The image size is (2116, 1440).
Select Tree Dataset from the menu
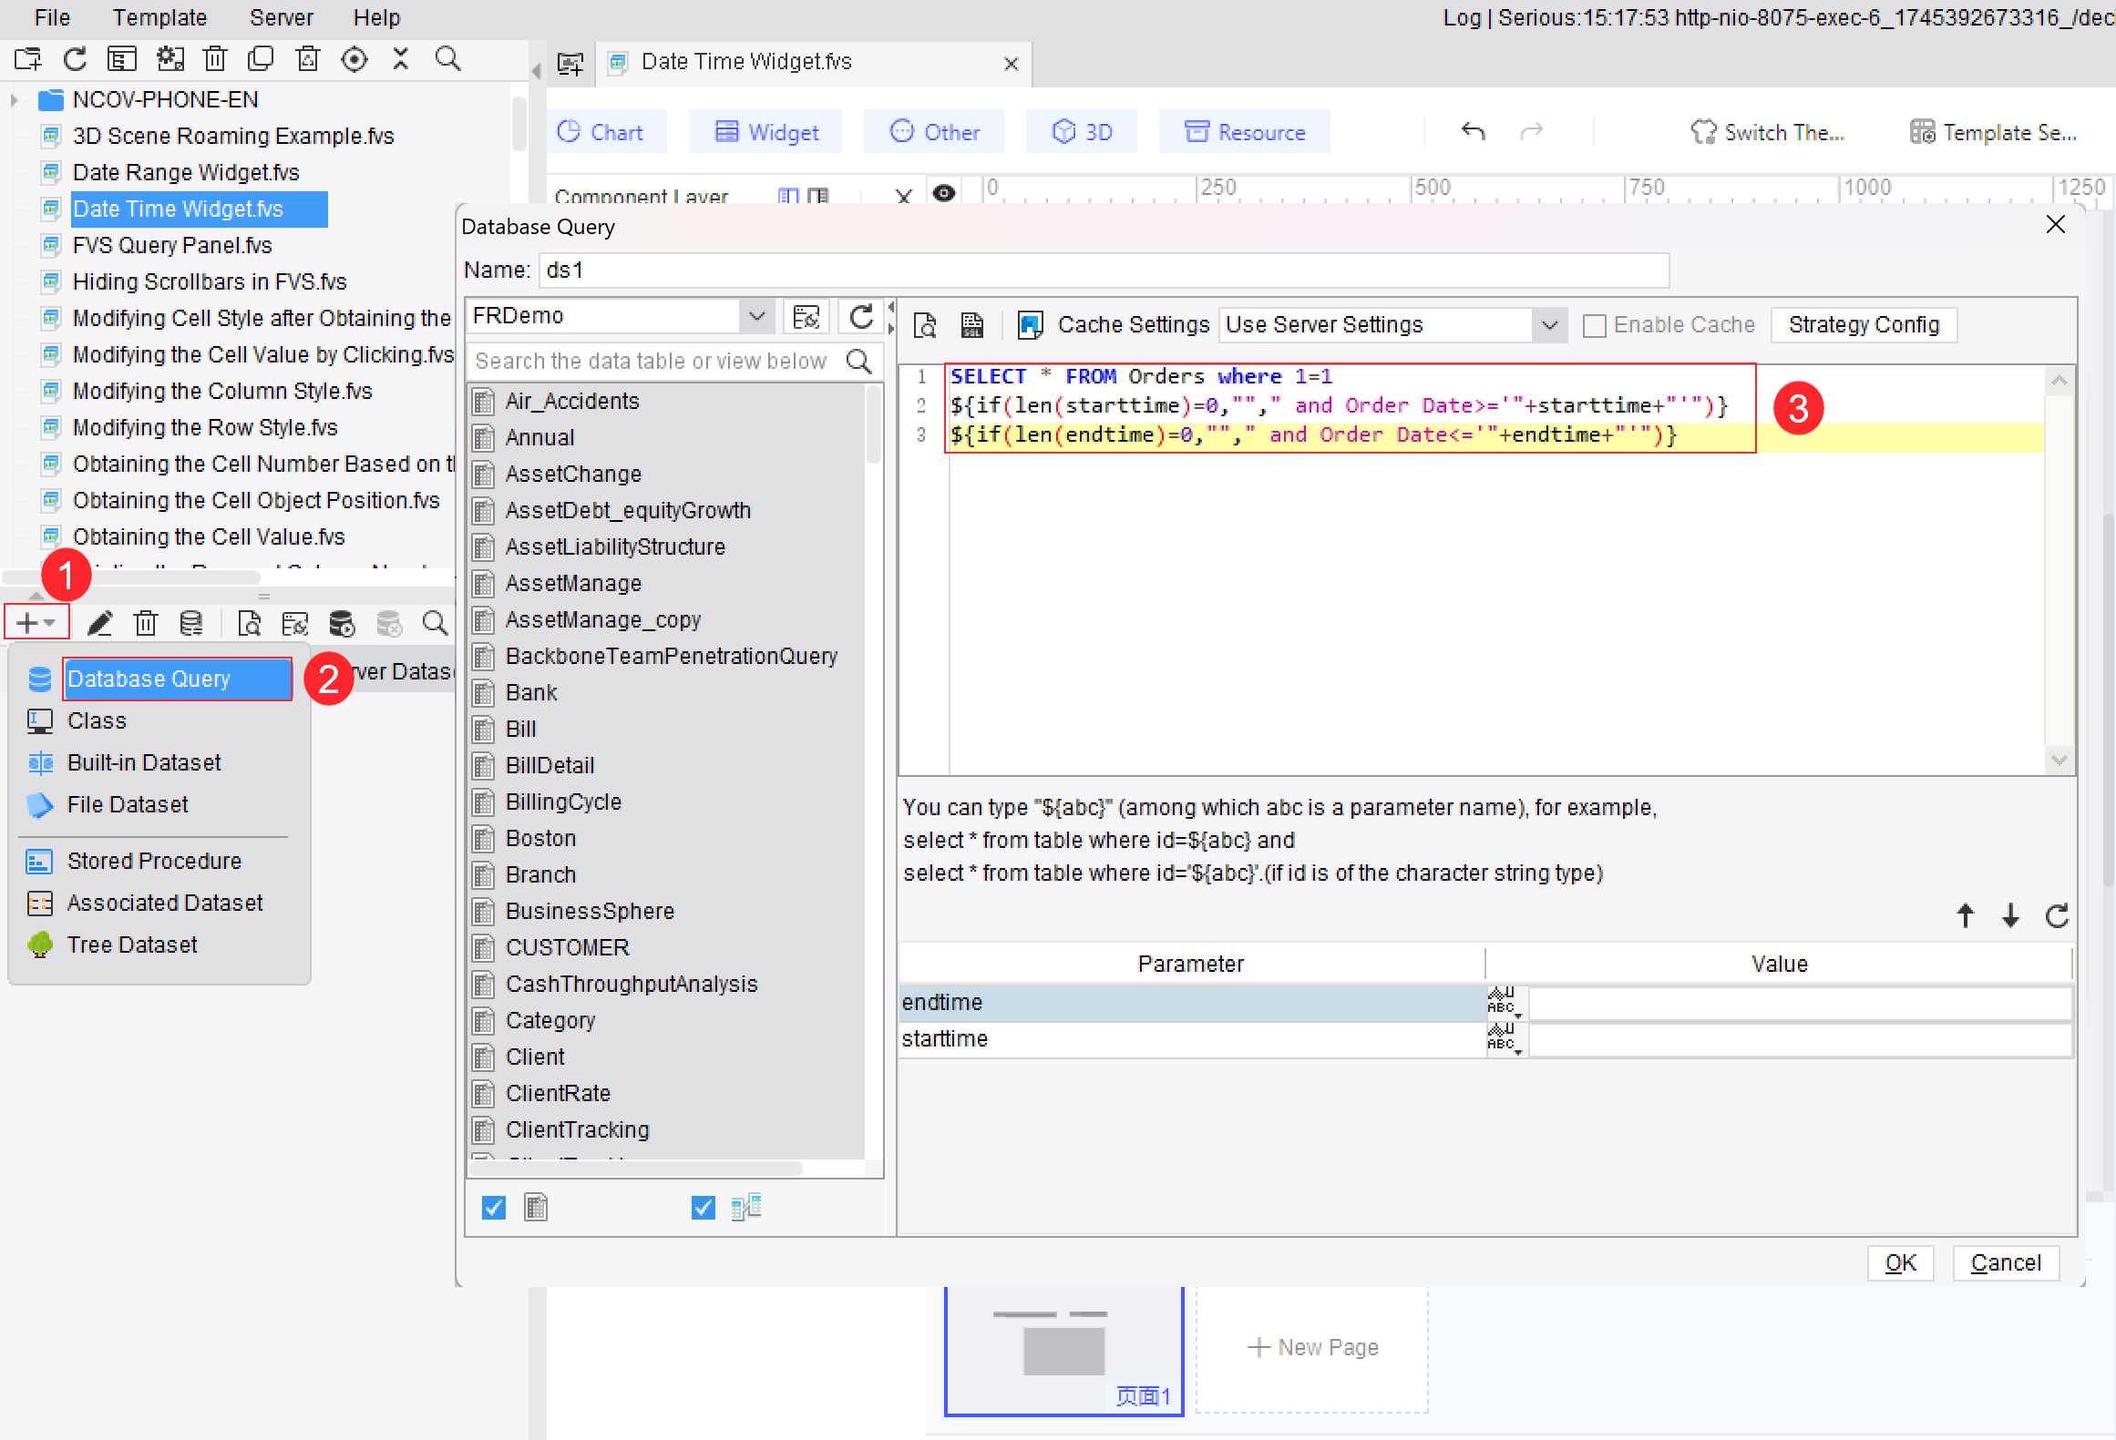(132, 945)
